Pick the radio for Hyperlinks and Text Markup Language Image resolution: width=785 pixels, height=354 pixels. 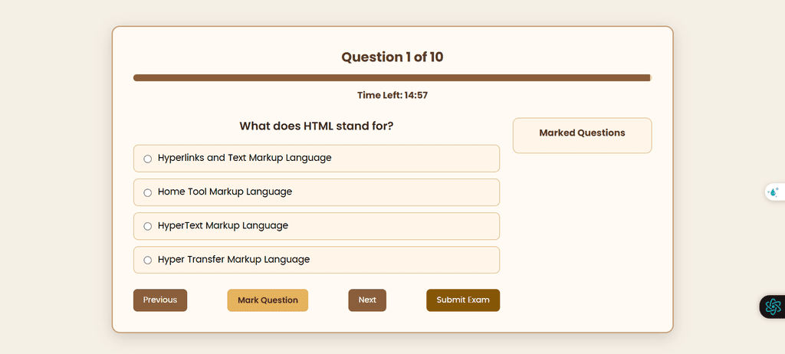click(x=148, y=159)
